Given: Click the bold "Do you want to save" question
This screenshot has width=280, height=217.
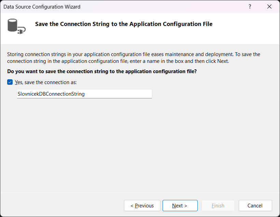Looking at the screenshot, I should click(x=102, y=71).
